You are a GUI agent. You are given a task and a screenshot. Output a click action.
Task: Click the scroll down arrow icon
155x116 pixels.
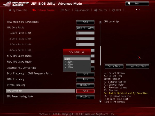pyautogui.click(x=100, y=101)
